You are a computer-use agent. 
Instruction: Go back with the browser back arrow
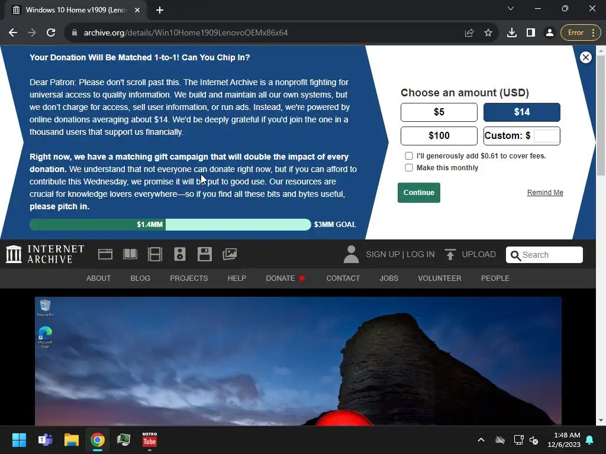tap(13, 33)
